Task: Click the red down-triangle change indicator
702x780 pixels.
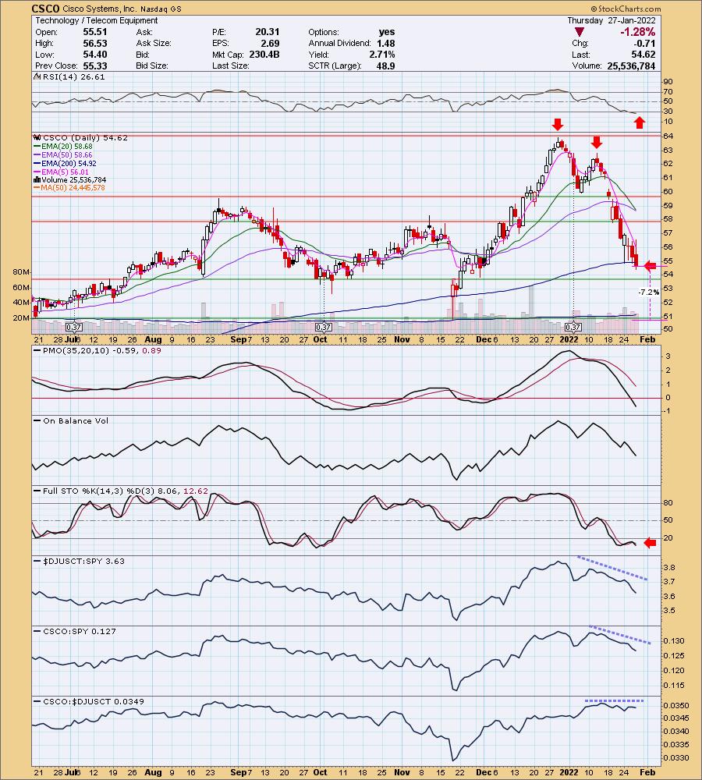Action: click(x=579, y=32)
